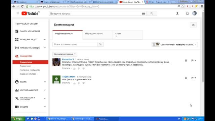Viewport: 215px width, 121px height.
Task: Delete Tatjana Mann comment with trash icon
Action: coord(186,78)
